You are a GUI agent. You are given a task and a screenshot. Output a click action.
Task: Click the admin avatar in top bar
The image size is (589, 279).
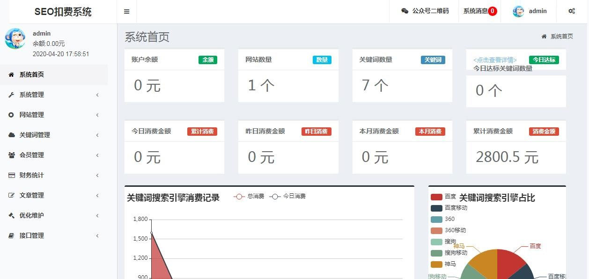point(518,11)
